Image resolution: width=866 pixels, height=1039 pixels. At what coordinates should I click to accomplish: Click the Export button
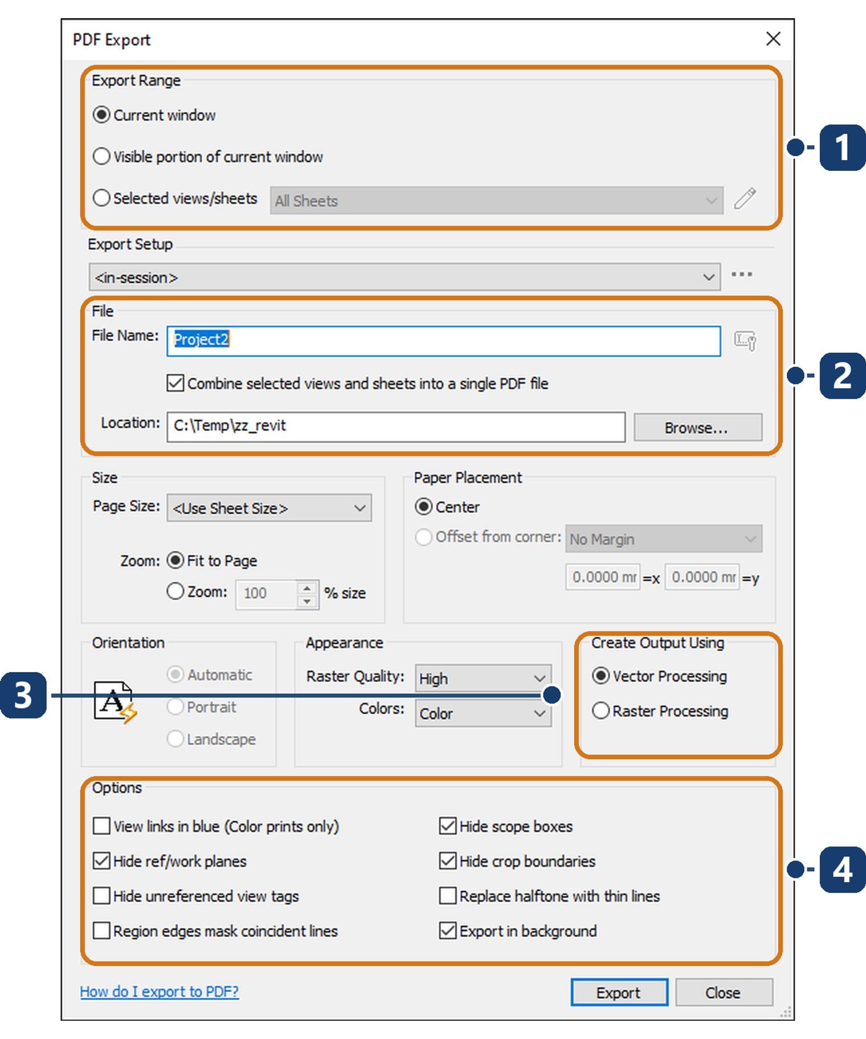pos(619,992)
